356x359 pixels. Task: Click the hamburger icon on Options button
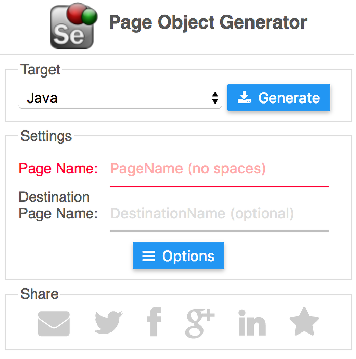tap(148, 256)
